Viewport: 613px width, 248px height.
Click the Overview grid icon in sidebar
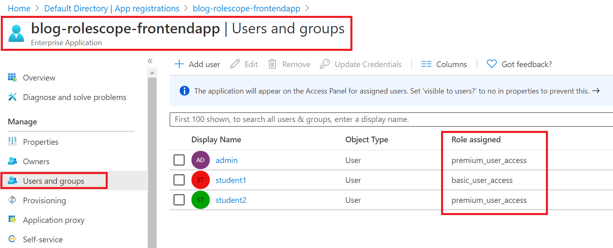[x=12, y=77]
